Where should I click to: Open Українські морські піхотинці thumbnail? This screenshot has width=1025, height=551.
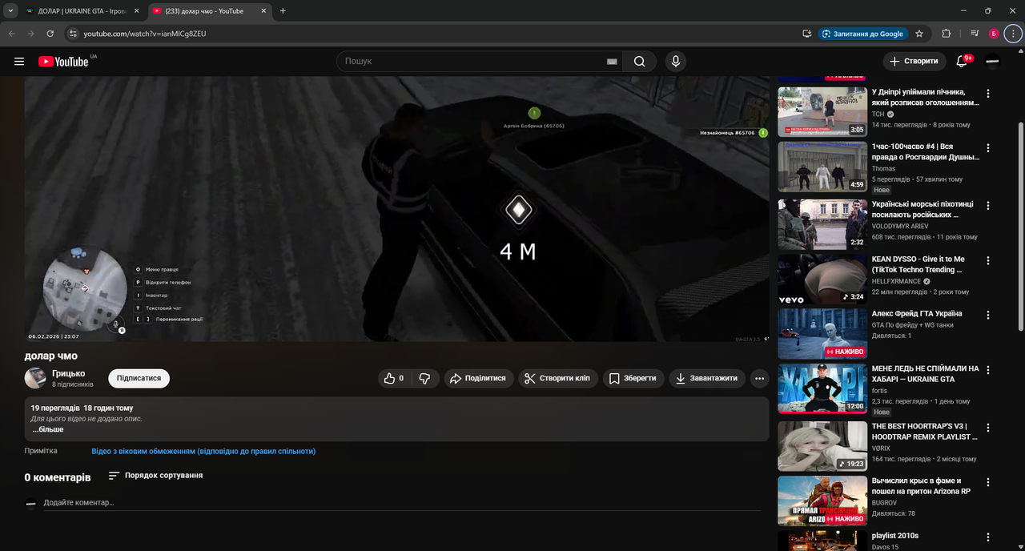(822, 223)
